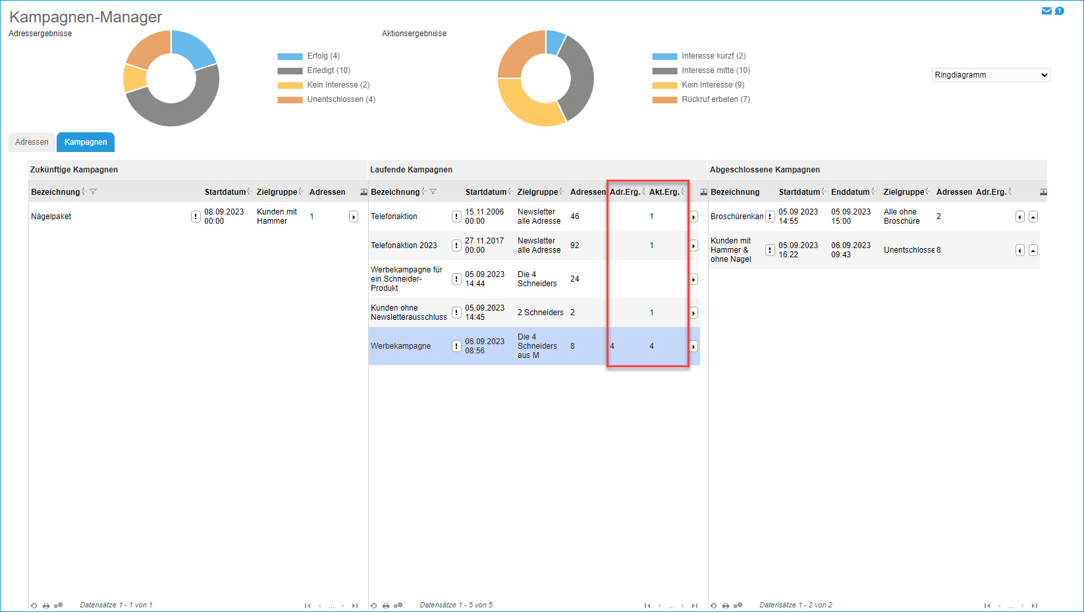Select the Werbekampagne für ein Schneider-Produkt row
Viewport: 1084px width, 612px height.
click(406, 279)
